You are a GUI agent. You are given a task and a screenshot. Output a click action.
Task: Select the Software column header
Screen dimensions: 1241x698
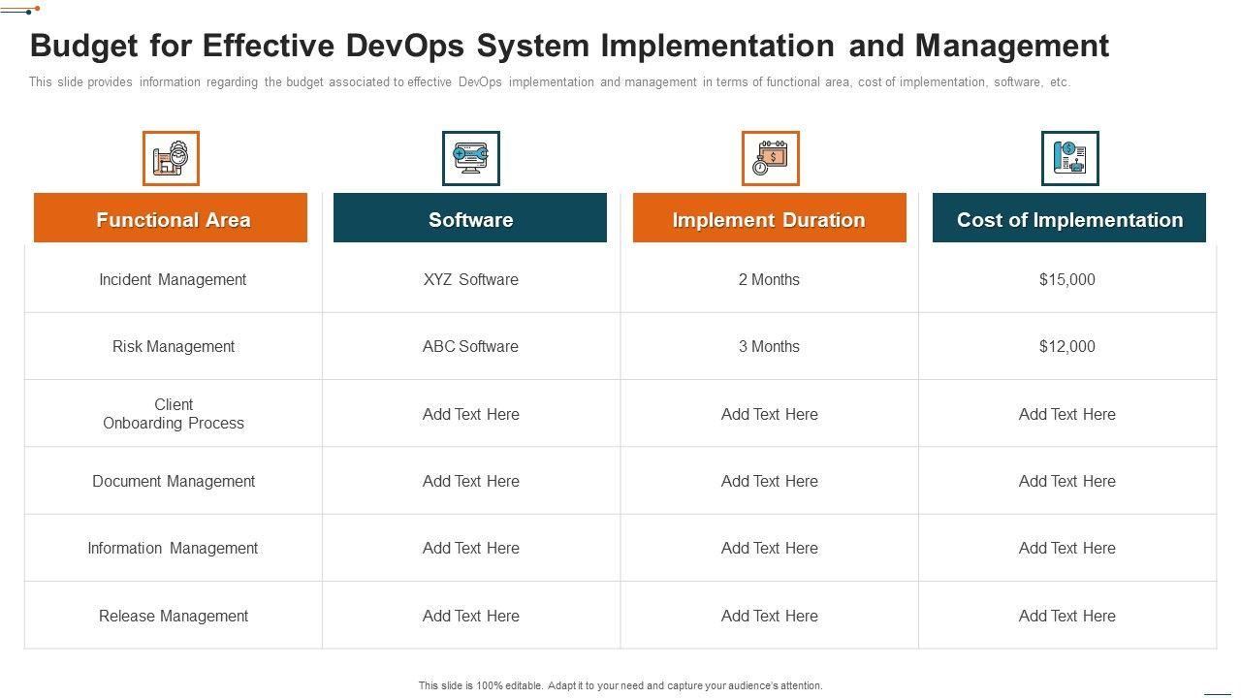tap(470, 219)
